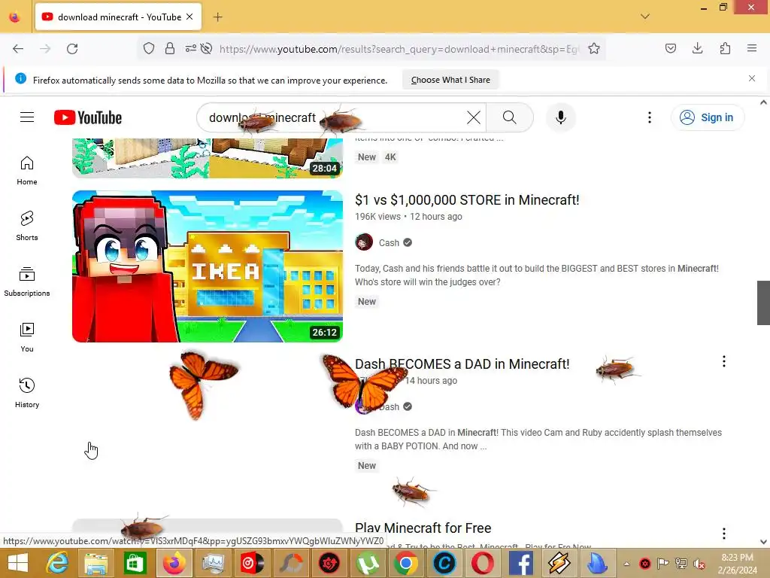
Task: Click scrollbar down arrow
Action: (763, 542)
